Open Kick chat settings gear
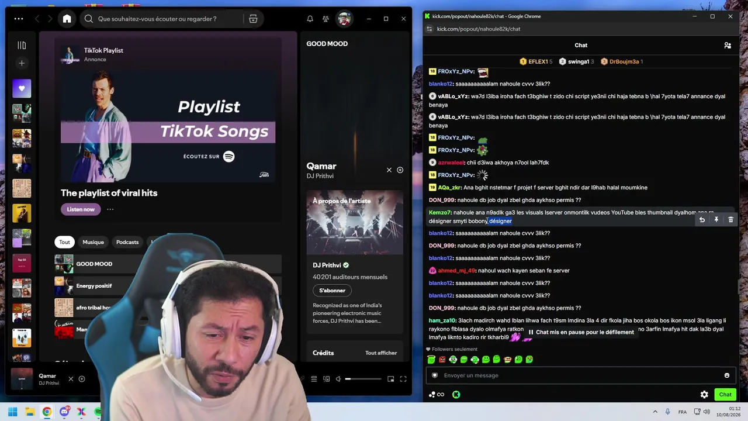Screen dimensions: 748x421 pos(704,395)
